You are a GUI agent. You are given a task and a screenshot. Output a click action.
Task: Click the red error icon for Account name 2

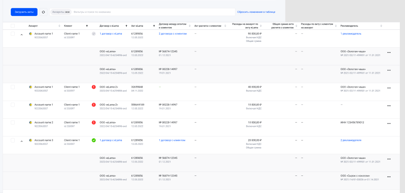click(x=94, y=123)
